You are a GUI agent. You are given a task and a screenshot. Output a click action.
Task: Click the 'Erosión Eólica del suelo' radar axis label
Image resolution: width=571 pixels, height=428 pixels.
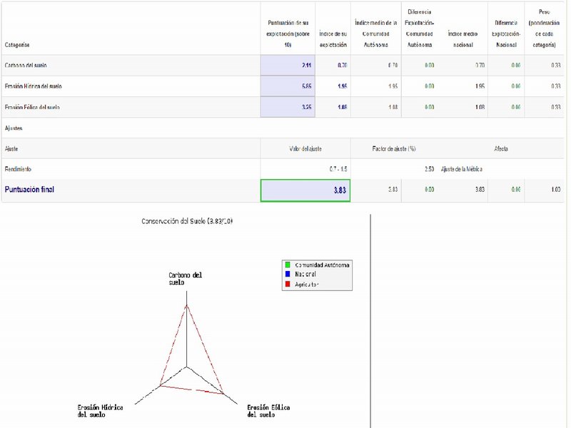[268, 411]
